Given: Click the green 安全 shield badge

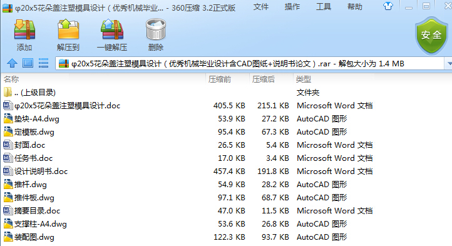Looking at the screenshot, I should tap(431, 36).
